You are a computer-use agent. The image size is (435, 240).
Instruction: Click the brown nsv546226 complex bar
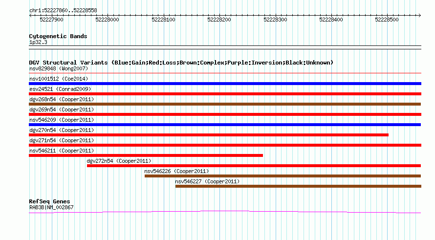point(283,176)
